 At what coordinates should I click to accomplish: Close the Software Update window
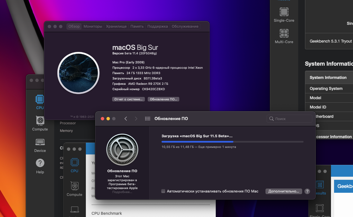[x=103, y=119]
